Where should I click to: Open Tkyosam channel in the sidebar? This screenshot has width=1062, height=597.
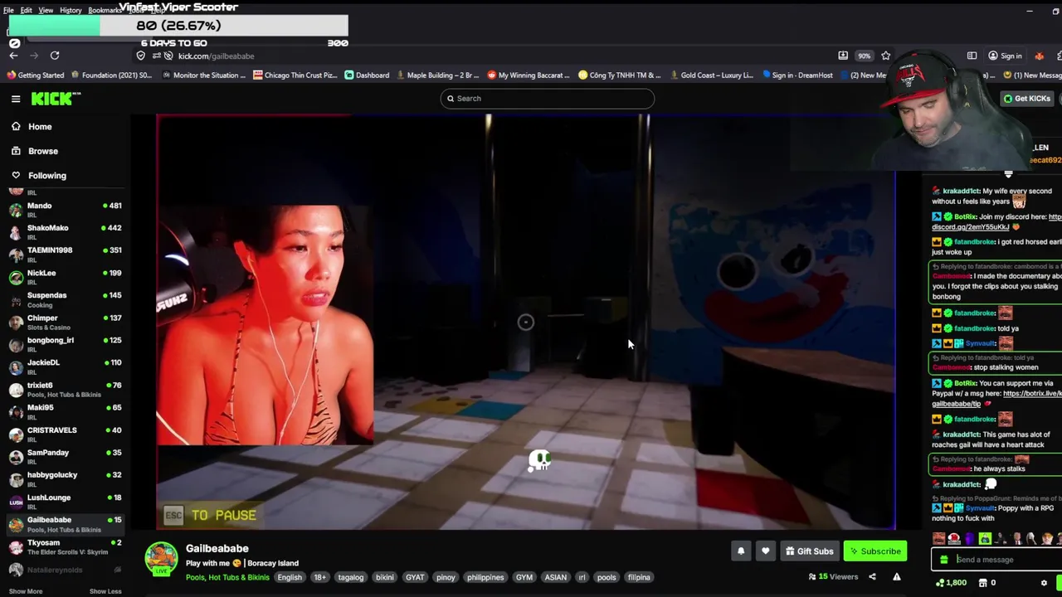click(x=65, y=546)
